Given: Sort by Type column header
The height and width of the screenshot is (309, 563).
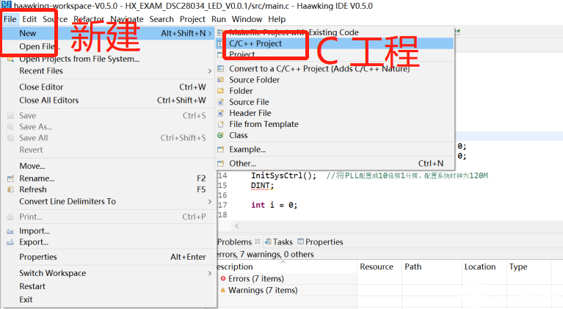Looking at the screenshot, I should coord(518,266).
